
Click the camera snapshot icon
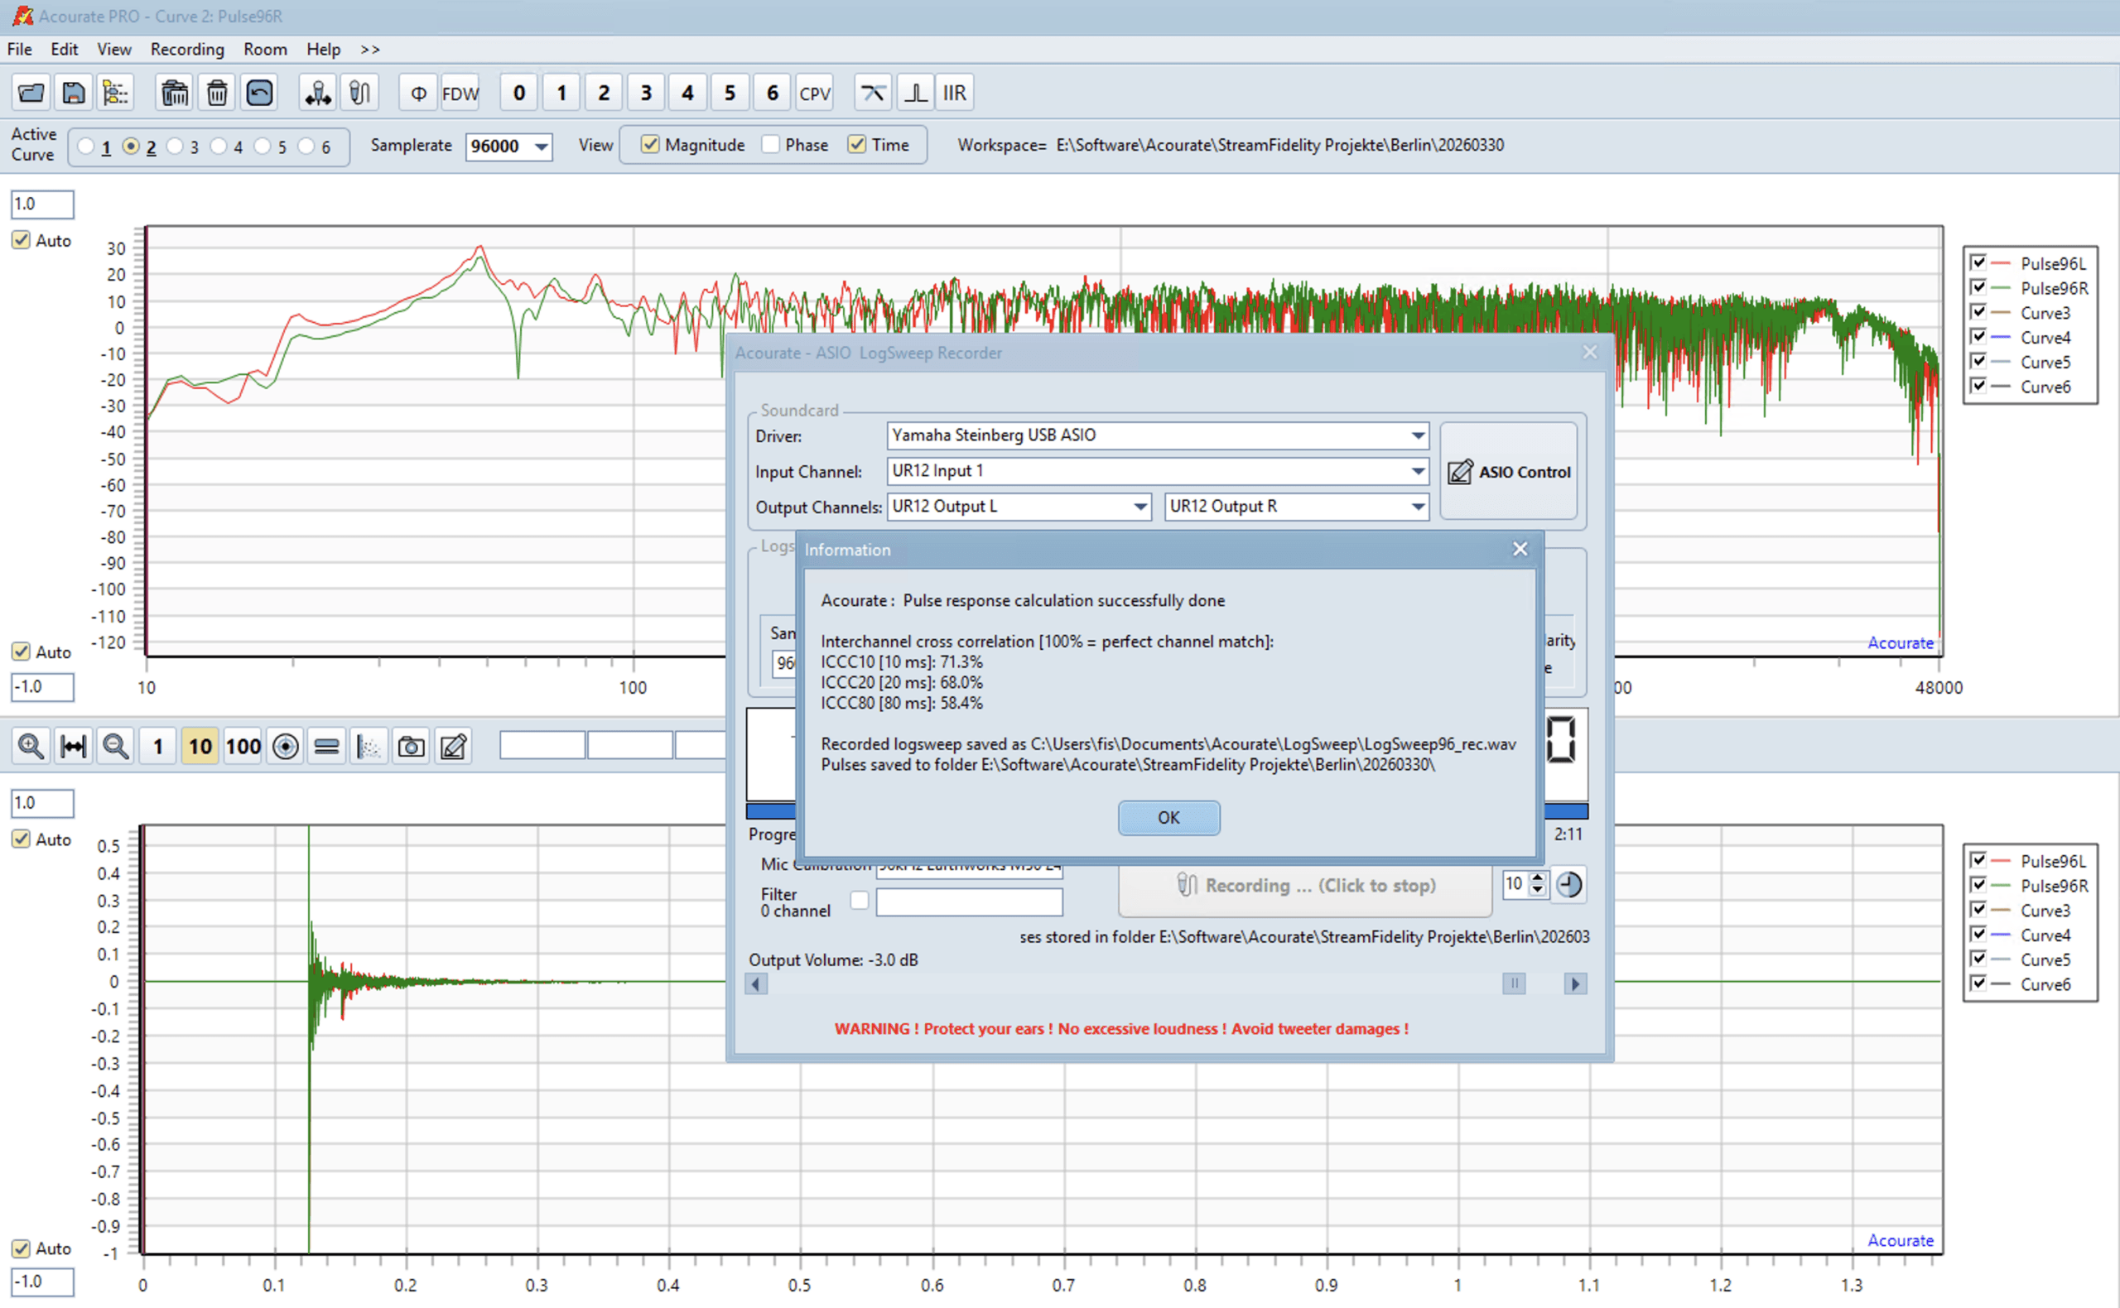click(411, 746)
